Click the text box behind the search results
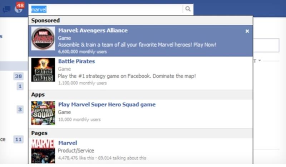This screenshot has width=286, height=167. coord(266,46)
